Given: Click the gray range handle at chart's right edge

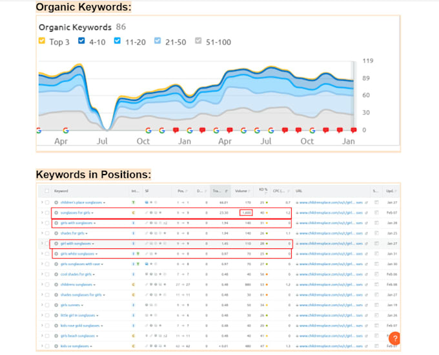Looking at the screenshot, I should pyautogui.click(x=354, y=95).
